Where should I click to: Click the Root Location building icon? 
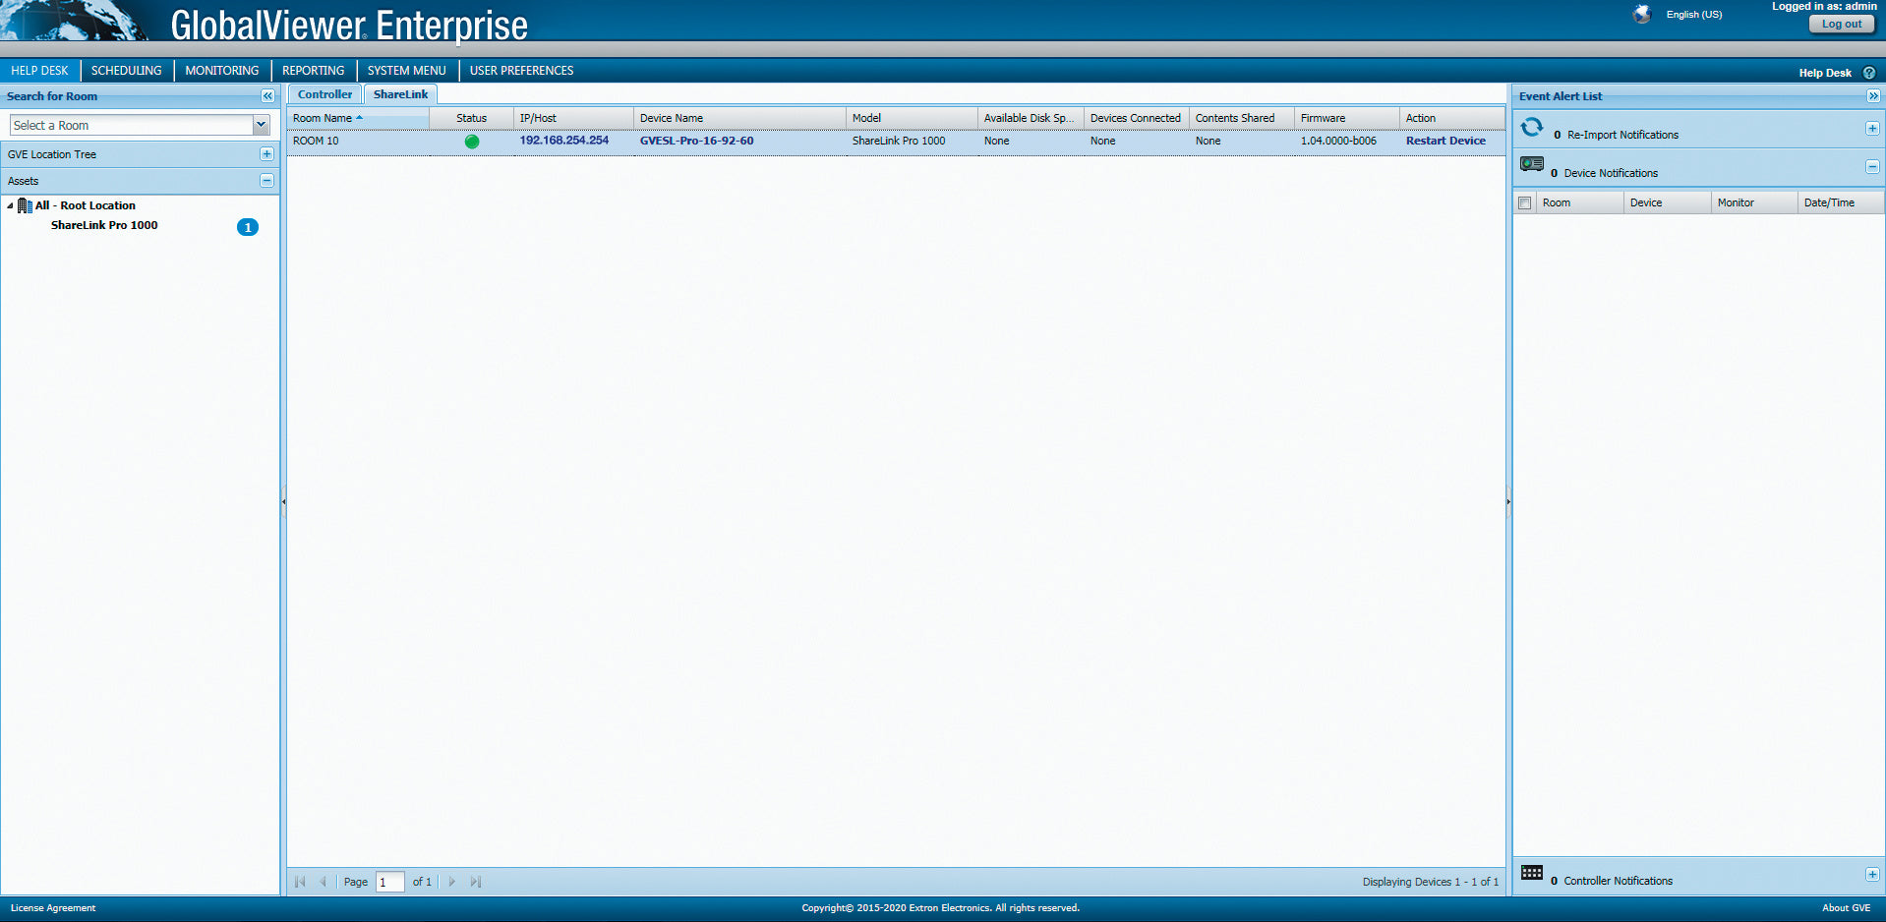(x=25, y=205)
